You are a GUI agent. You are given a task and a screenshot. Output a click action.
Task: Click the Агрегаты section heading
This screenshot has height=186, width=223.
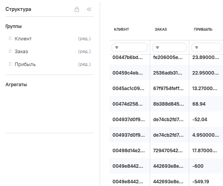point(16,84)
